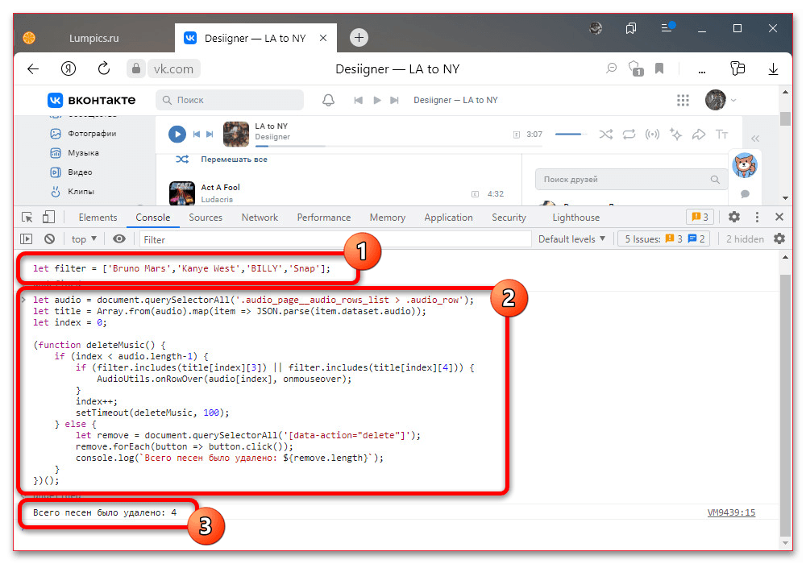Open the VM9439:15 source link
Screen dimensions: 806x564
coord(731,512)
